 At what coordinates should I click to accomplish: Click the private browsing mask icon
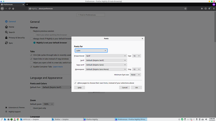[214, 4]
